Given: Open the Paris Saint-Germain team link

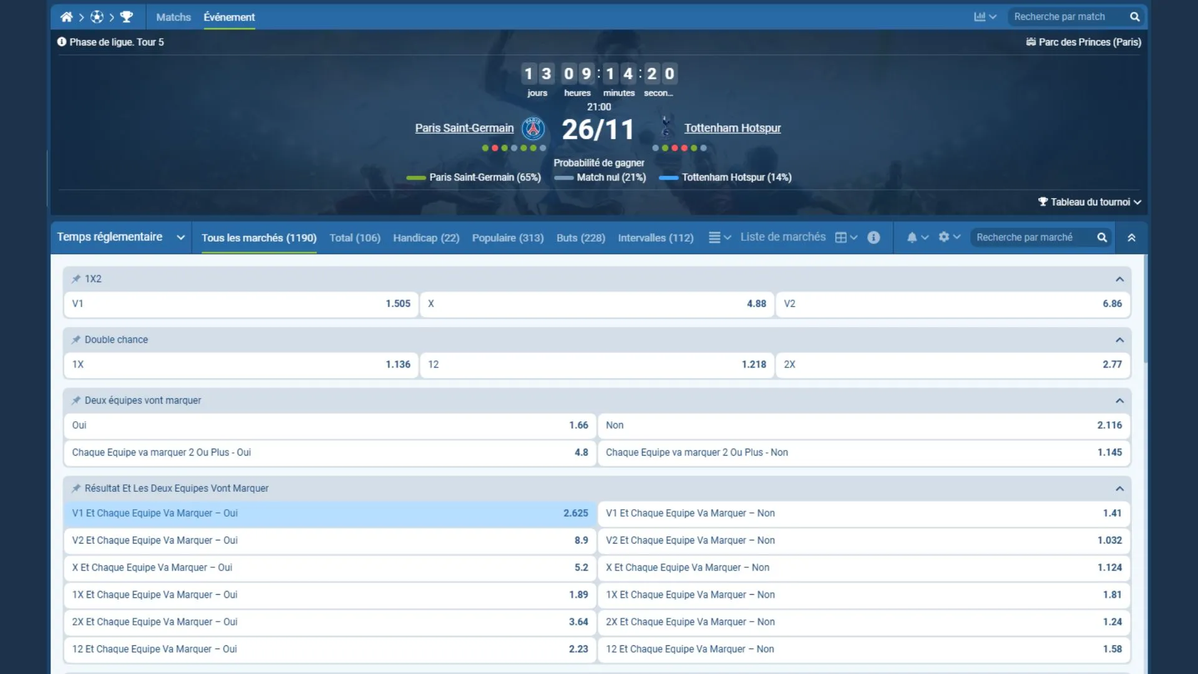Looking at the screenshot, I should coord(464,128).
